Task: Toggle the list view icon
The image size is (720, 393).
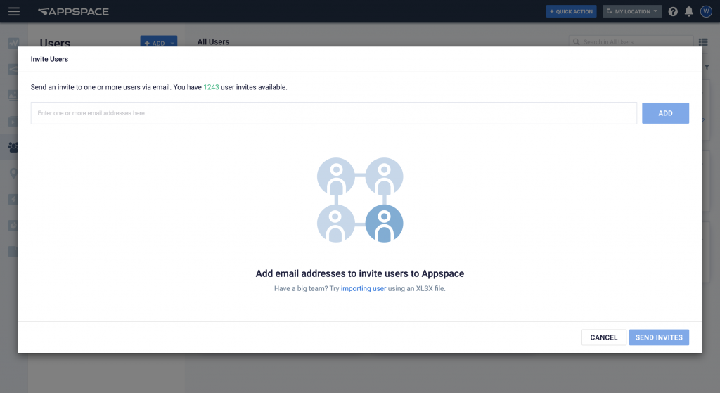Action: [x=703, y=42]
